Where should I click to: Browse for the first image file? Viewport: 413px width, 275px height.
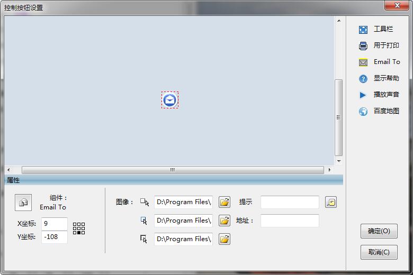point(225,202)
